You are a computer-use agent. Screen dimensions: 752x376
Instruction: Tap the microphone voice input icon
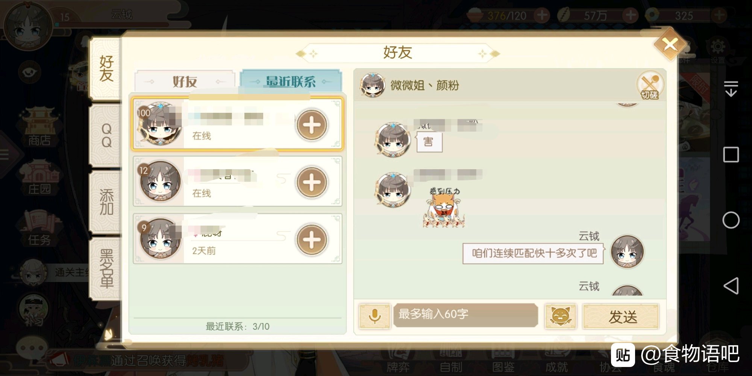pos(374,316)
